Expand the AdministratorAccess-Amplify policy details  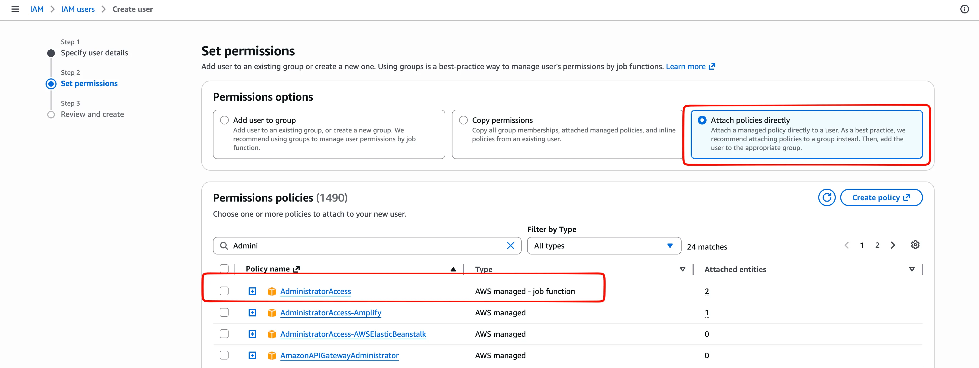[x=252, y=313]
